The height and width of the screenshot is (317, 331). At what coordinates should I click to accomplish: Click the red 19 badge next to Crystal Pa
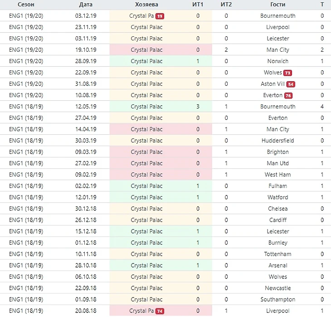160,16
